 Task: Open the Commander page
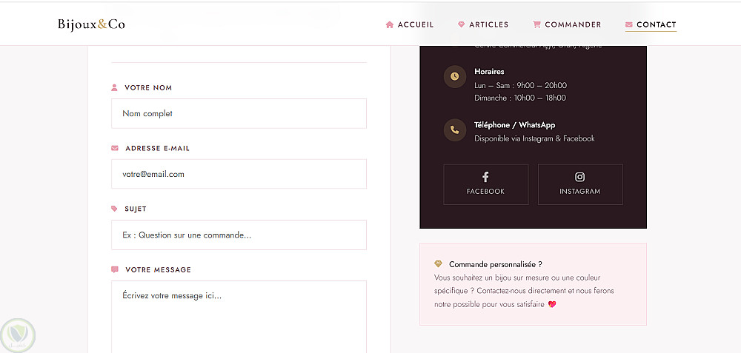pos(567,24)
